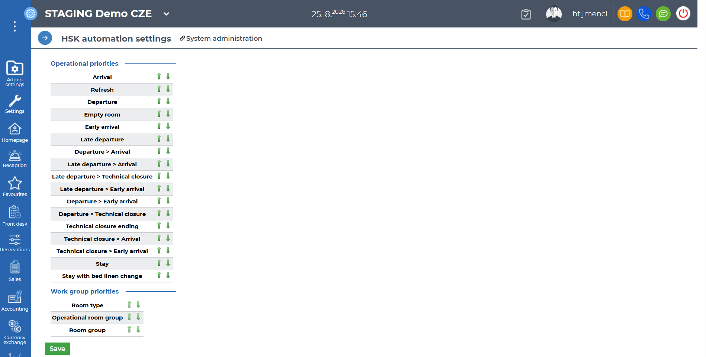Move Departure > Technical closure down
Image resolution: width=706 pixels, height=357 pixels.
click(x=168, y=213)
